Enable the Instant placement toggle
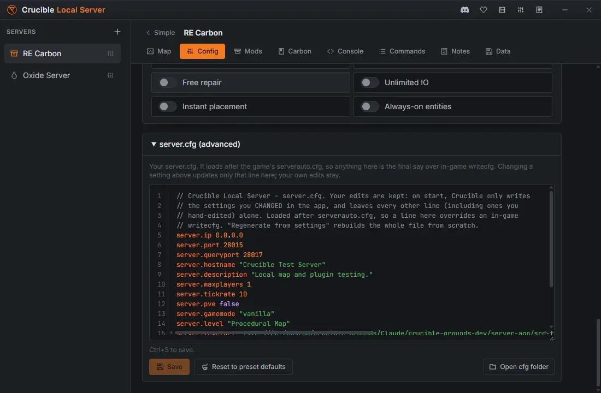 coord(167,106)
